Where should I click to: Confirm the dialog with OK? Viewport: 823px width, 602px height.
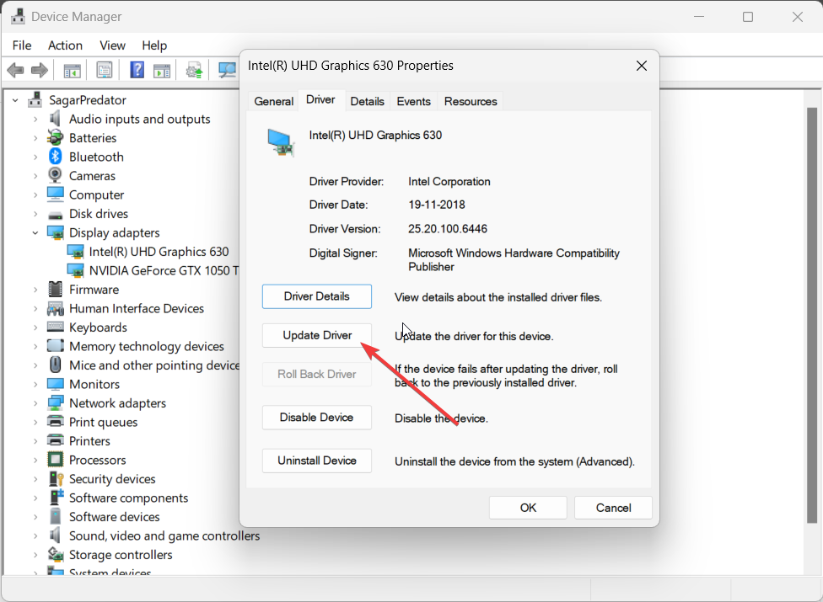(x=528, y=508)
